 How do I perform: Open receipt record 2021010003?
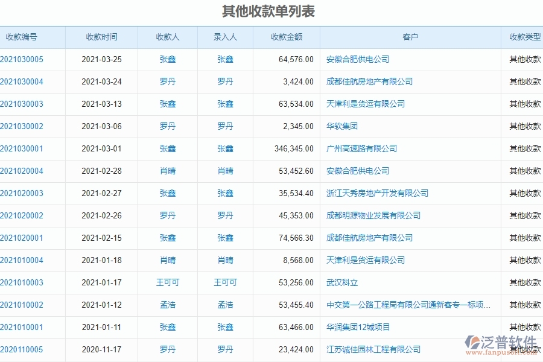point(20,282)
